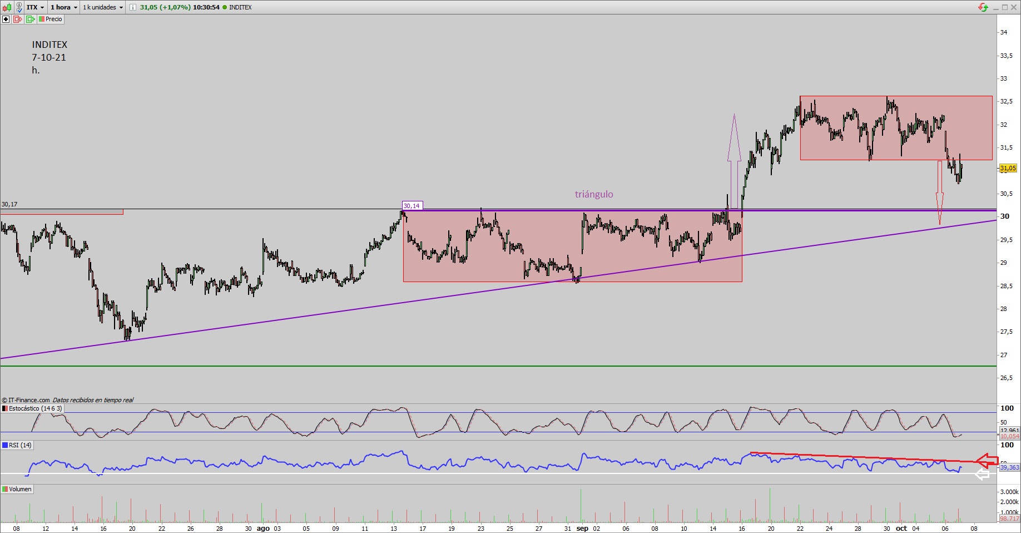Click the red-green trading arrows icon

click(983, 7)
